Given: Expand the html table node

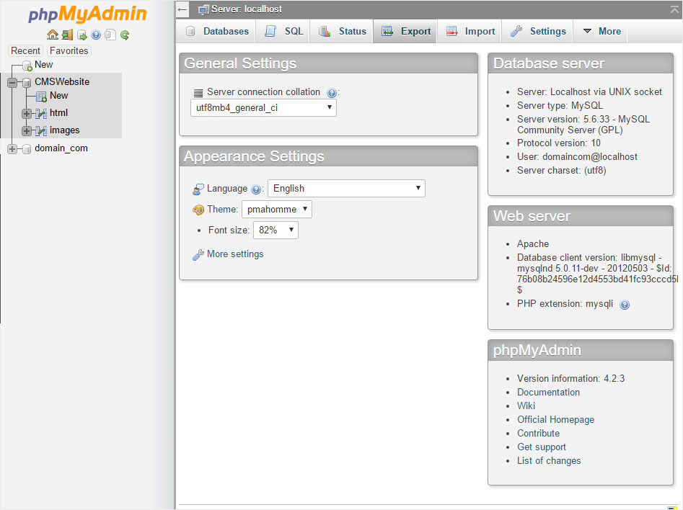Looking at the screenshot, I should pyautogui.click(x=27, y=114).
